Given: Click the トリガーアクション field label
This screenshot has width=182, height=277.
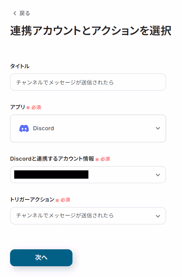Looking at the screenshot, I should pos(32,199).
